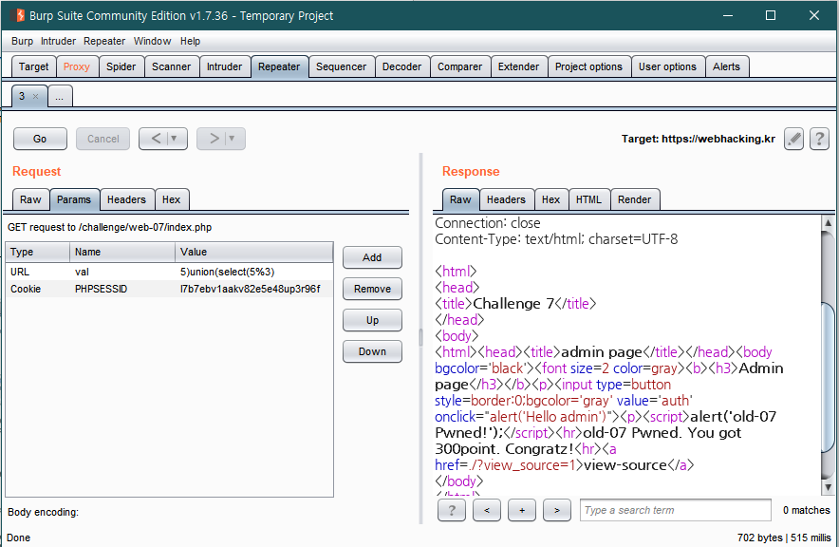839x547 pixels.
Task: Switch request view to Hex tab
Action: (x=171, y=199)
